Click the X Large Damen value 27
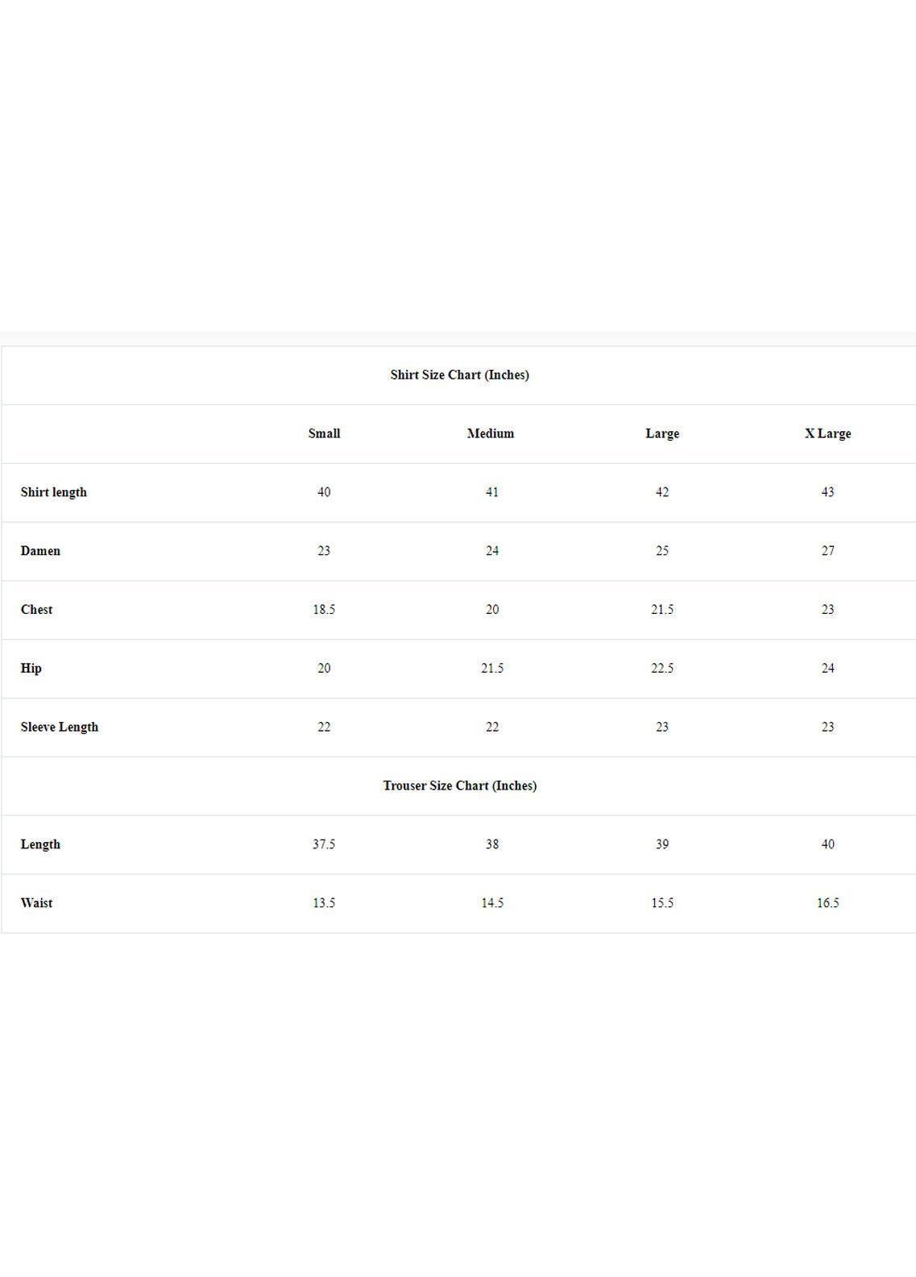916x1277 pixels. click(x=827, y=551)
